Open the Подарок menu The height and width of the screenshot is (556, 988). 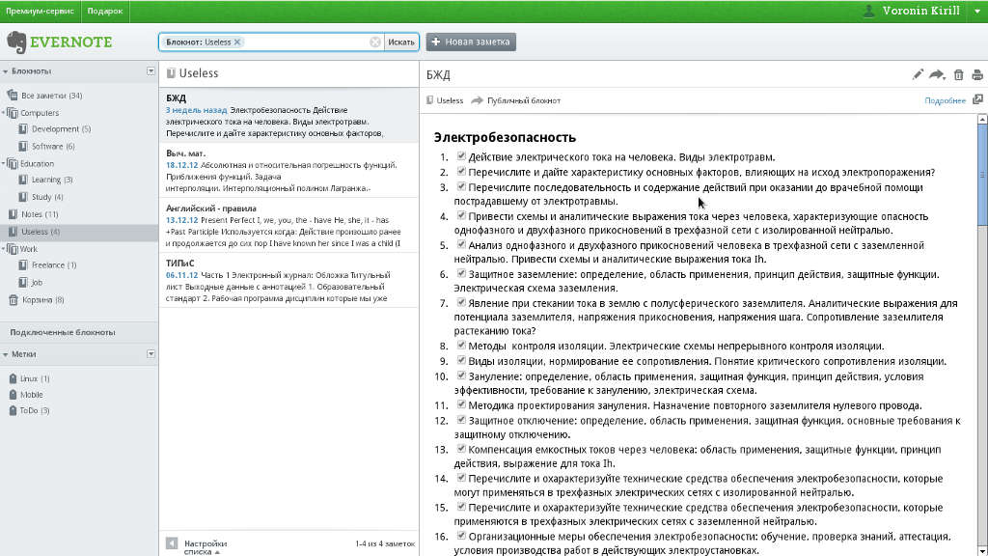tap(104, 12)
